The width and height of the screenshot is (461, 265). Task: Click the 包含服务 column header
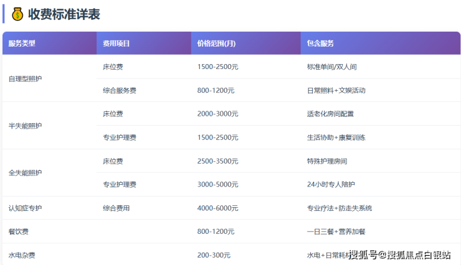[320, 44]
